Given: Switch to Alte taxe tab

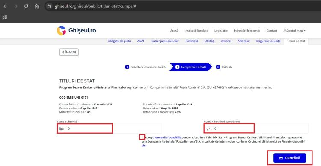Looking at the screenshot, I should click(x=244, y=41).
